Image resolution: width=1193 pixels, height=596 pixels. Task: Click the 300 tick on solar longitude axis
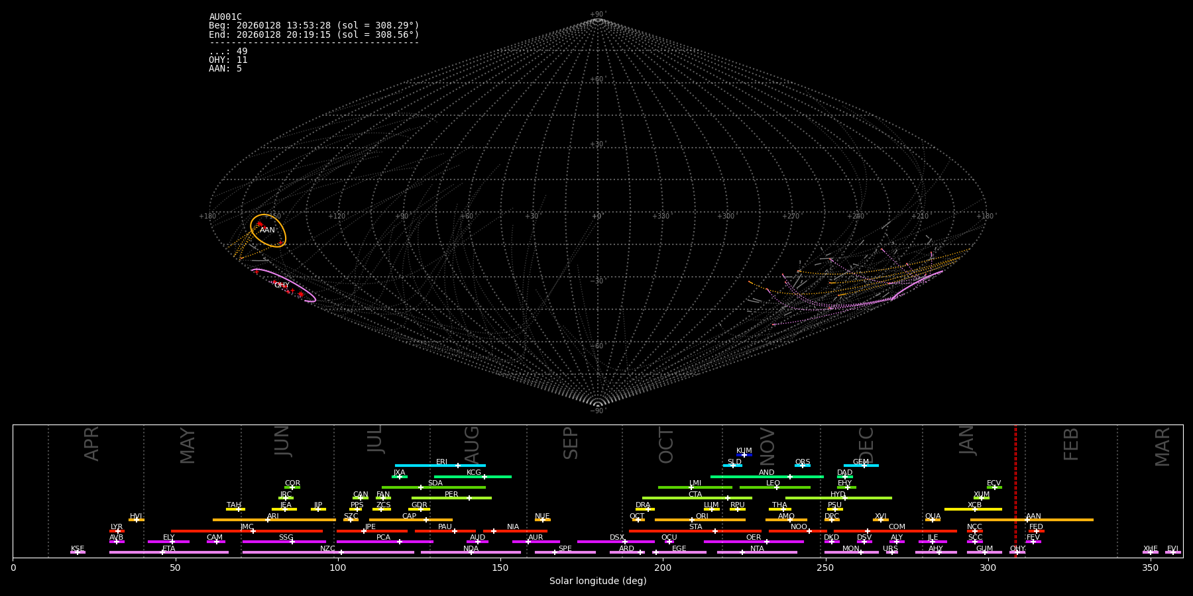coord(988,568)
